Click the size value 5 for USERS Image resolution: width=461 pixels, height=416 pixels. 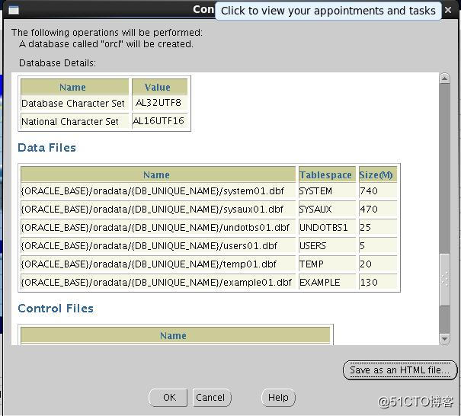coord(378,245)
